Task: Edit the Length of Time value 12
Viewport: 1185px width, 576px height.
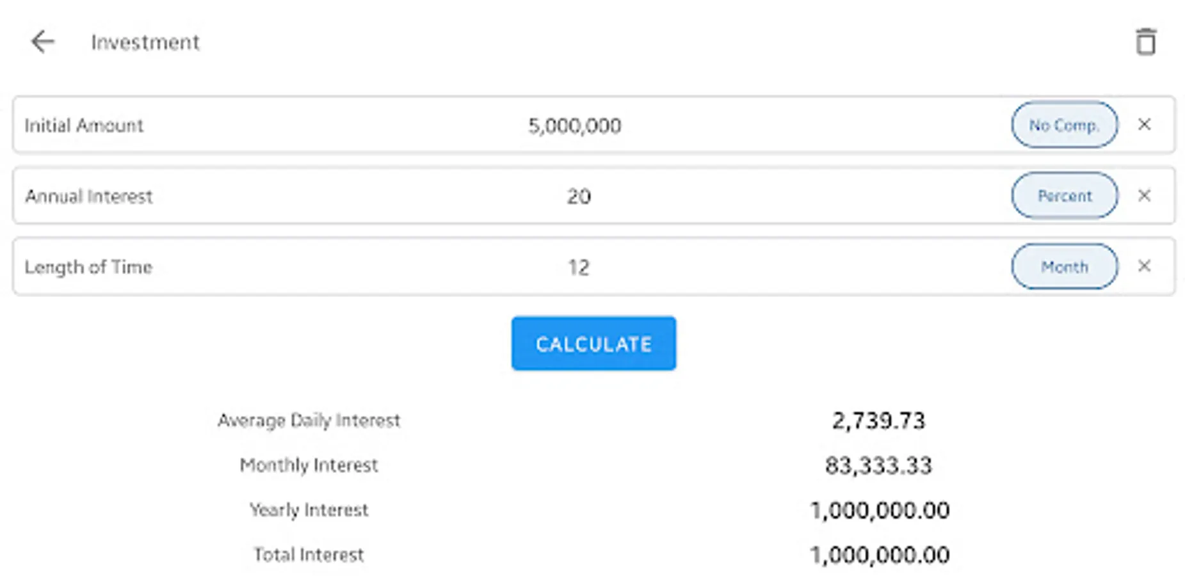Action: click(578, 267)
